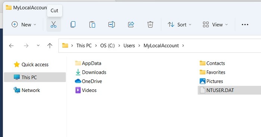Click the Quick access star icon
This screenshot has height=137, width=261.
click(x=17, y=64)
